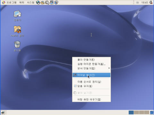The width and height of the screenshot is (154, 115).
Task: Choose 바탕 화면 바꾸기(B) menu entry
Action: (x=91, y=99)
